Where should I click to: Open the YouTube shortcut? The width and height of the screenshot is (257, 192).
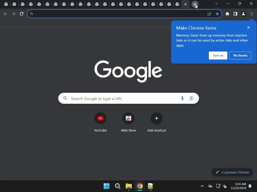point(100,122)
